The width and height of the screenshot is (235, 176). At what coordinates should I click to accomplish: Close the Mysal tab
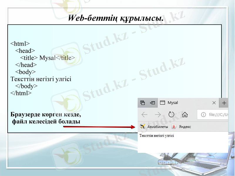[214, 103]
